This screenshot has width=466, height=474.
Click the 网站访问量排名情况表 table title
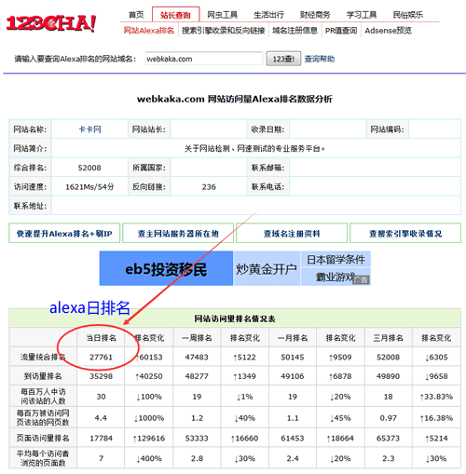click(235, 318)
